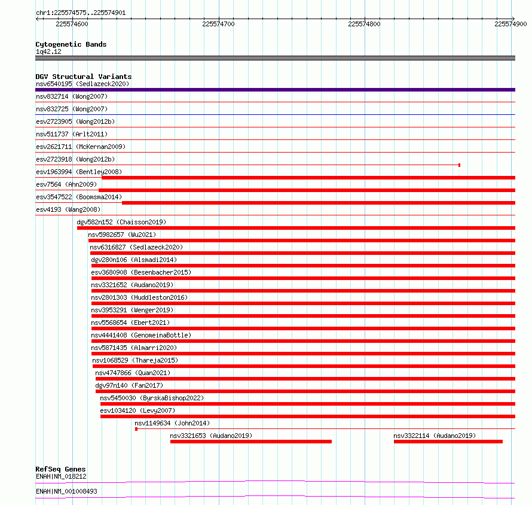Image resolution: width=532 pixels, height=505 pixels.
Task: Open esv4193 (Wang2008) variant
Action: (68, 209)
